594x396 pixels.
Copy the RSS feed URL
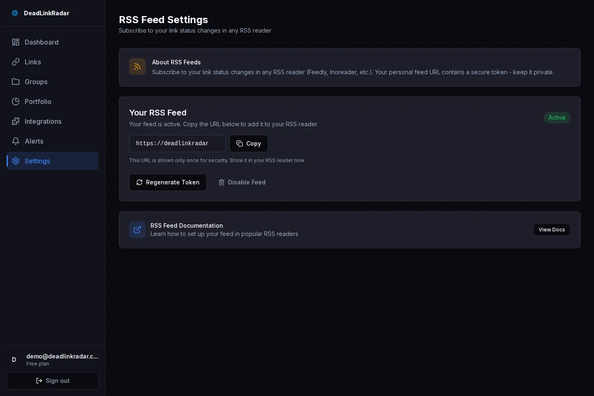pyautogui.click(x=249, y=144)
